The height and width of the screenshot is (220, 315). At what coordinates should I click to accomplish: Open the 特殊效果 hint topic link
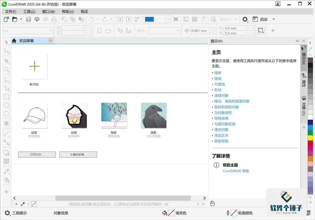pos(221,118)
